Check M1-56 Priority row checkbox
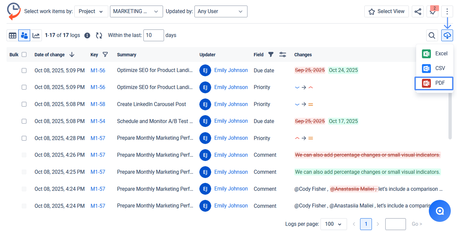457x231 pixels. pos(24,87)
